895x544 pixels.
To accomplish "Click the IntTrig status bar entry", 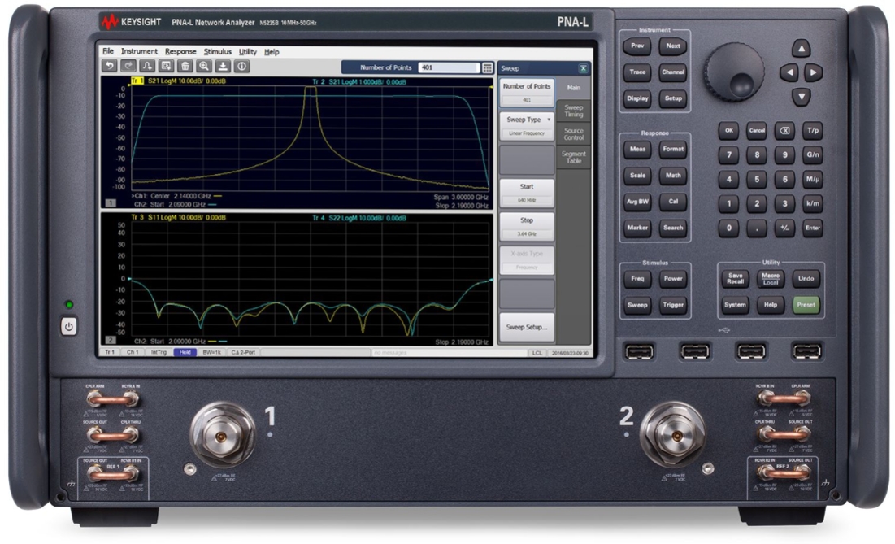I will pos(159,352).
